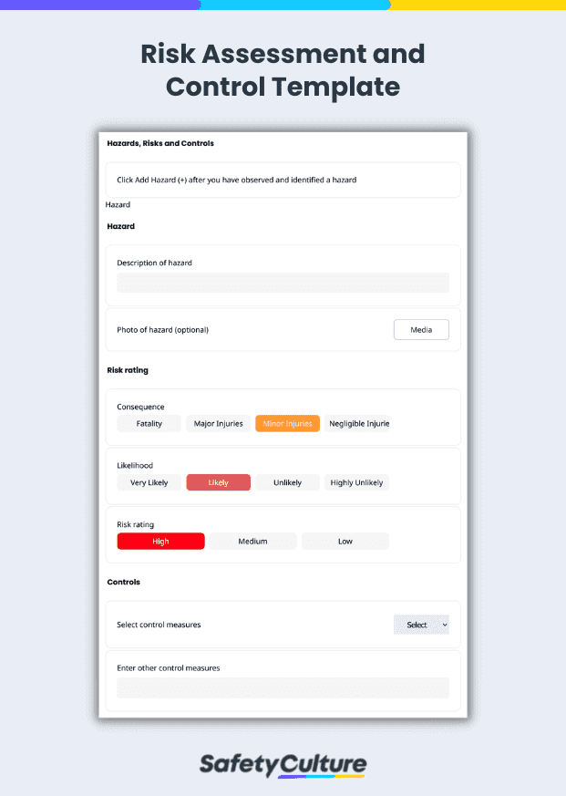Select Highly Unlikely likelihood

tap(356, 481)
